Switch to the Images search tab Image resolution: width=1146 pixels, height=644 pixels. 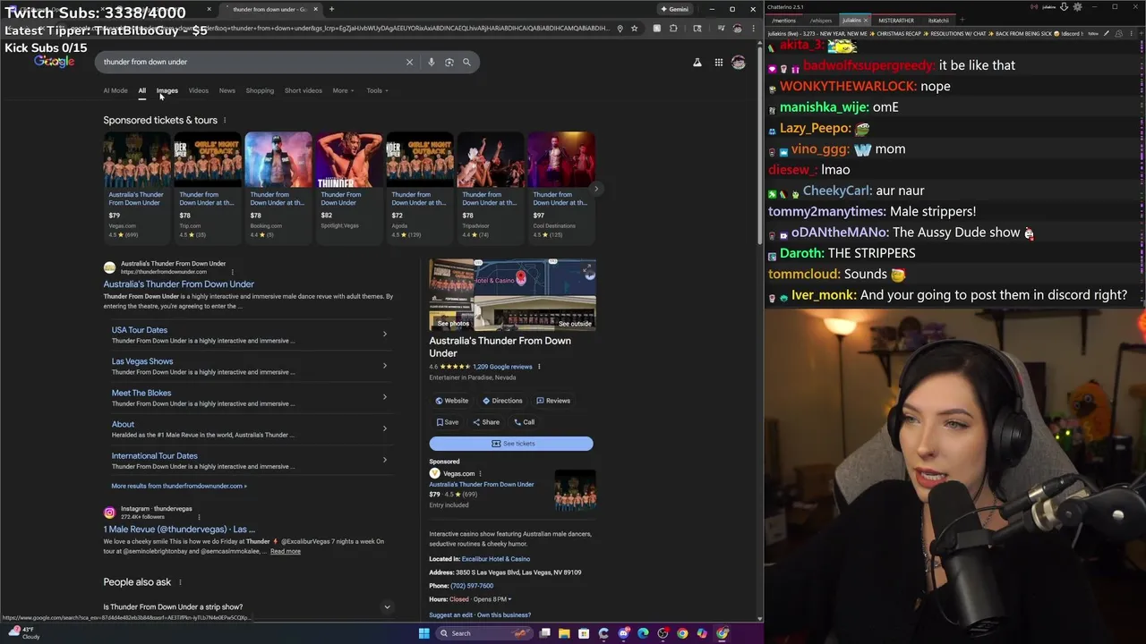pyautogui.click(x=167, y=90)
